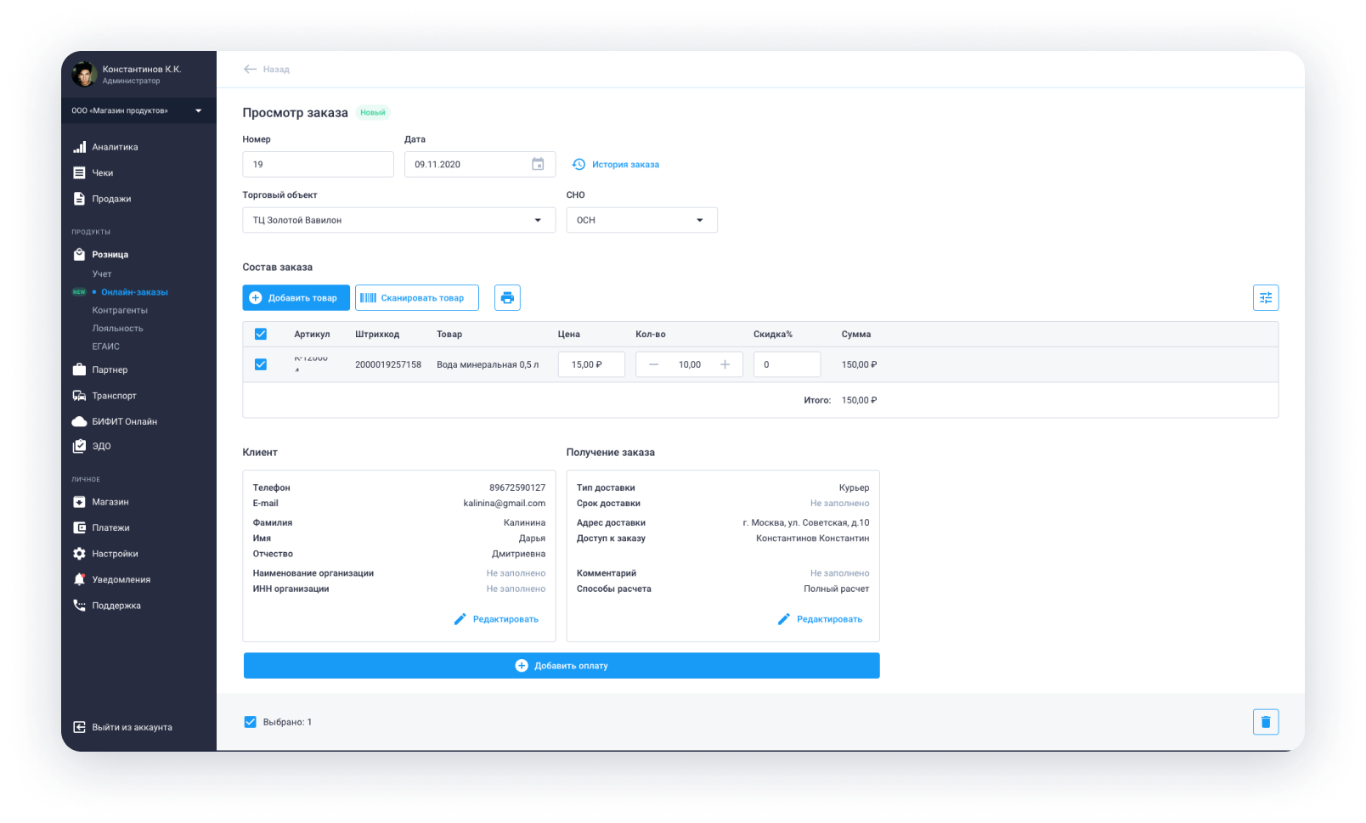Click the client email kalinina@gmail.com
Image resolution: width=1366 pixels, height=823 pixels.
coord(505,504)
